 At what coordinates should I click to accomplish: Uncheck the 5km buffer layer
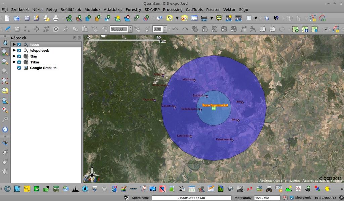point(19,56)
